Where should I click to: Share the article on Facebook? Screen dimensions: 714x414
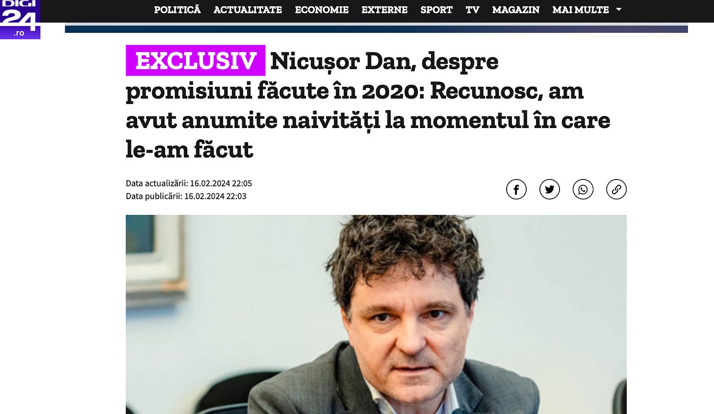(516, 189)
